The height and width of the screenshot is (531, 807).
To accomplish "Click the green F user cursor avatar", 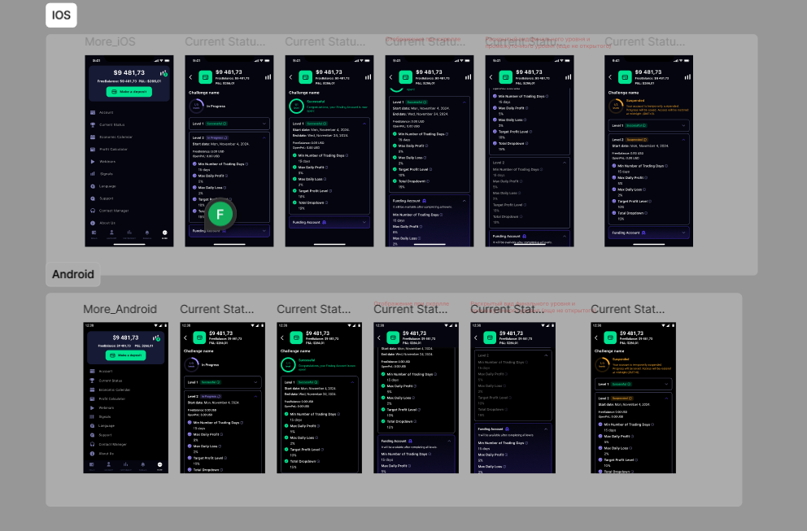I will coord(220,214).
